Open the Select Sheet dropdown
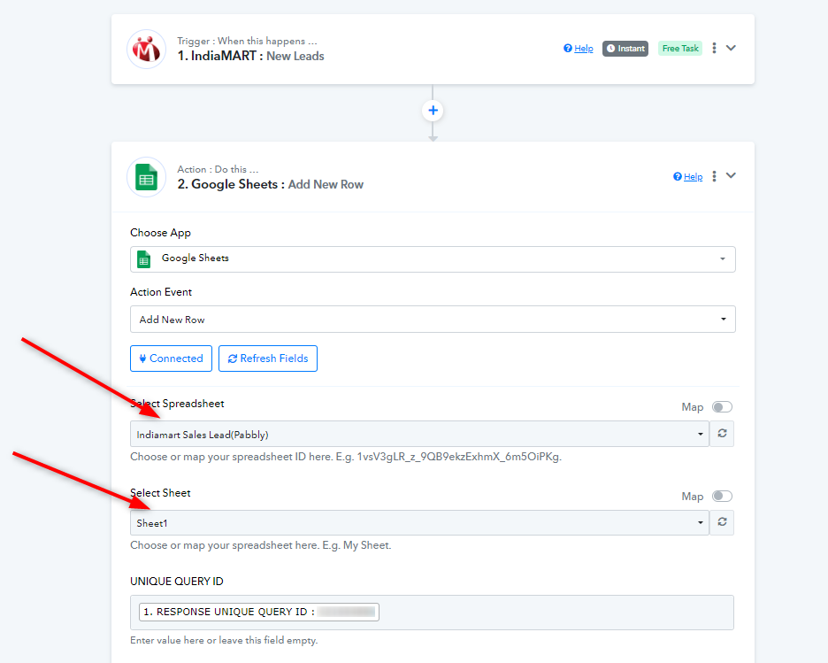Screen dimensions: 828x663 (x=419, y=522)
